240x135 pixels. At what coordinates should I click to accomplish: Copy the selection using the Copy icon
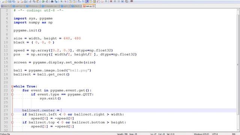(x=34, y=1)
